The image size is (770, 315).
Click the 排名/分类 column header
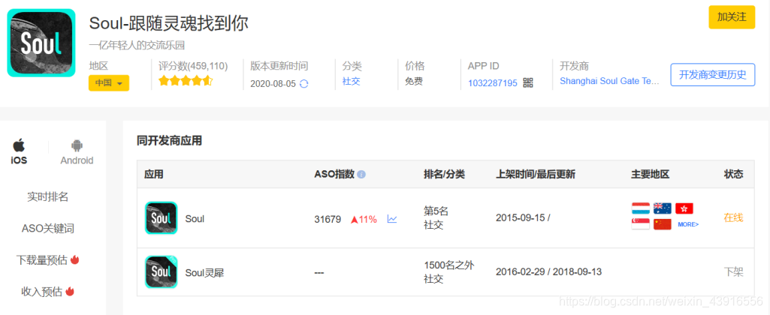tap(444, 174)
